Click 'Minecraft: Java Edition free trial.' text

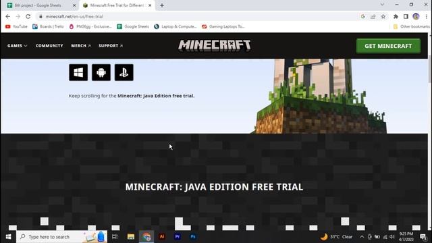click(x=156, y=96)
